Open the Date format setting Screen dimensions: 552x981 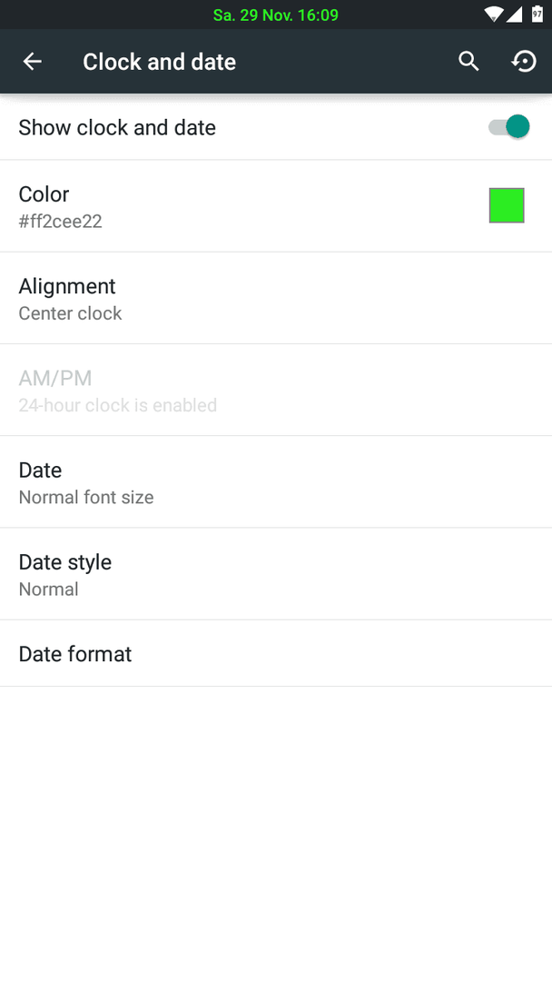coord(276,654)
